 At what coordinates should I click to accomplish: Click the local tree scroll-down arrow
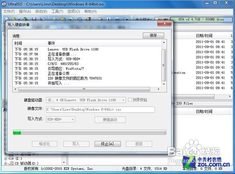64,162
